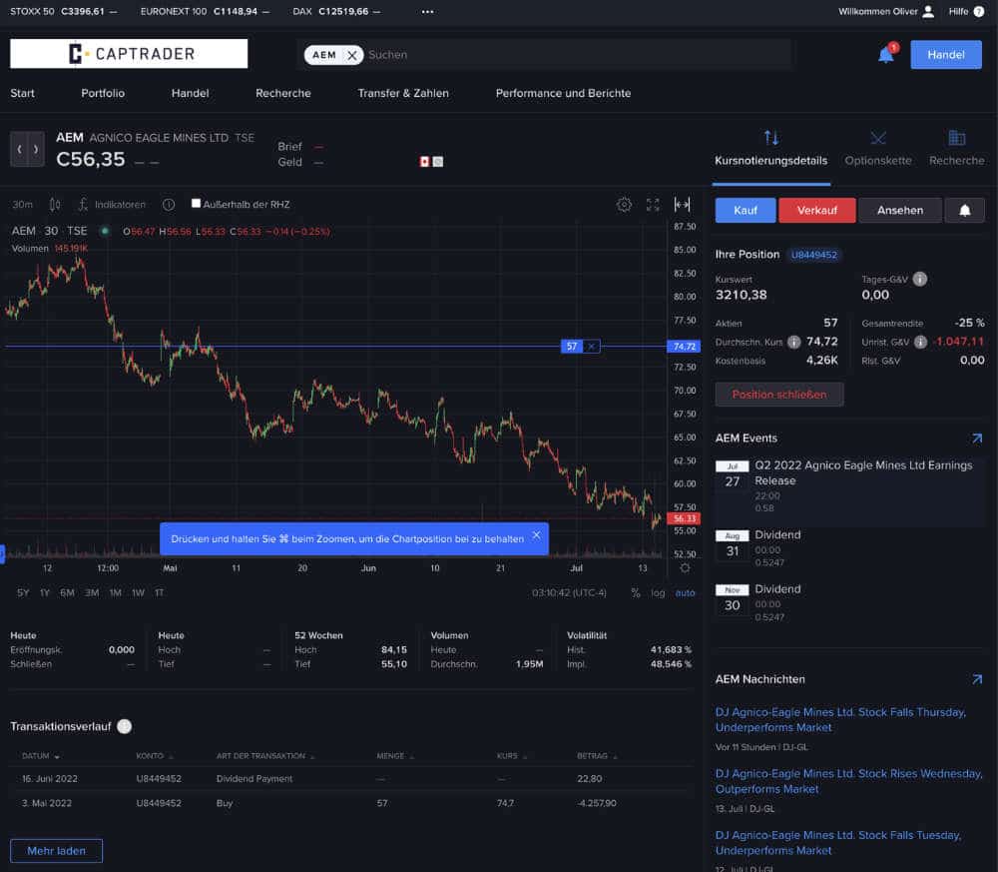
Task: Sort by Art der Transaktion column
Action: click(265, 756)
